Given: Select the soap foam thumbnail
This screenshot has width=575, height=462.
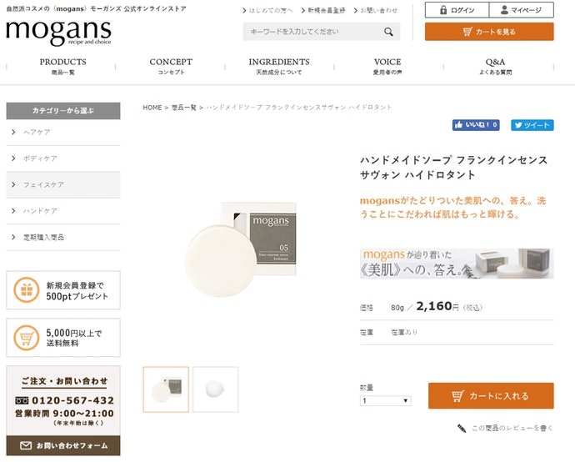Looking at the screenshot, I should tap(215, 389).
